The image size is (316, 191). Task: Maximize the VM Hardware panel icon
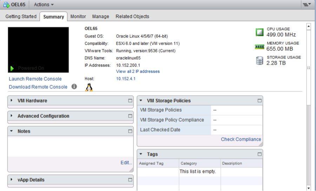coord(130,100)
